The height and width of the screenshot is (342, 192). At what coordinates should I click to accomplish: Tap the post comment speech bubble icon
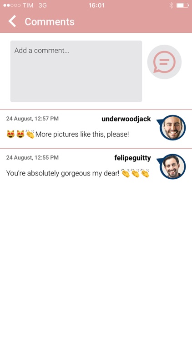click(164, 62)
